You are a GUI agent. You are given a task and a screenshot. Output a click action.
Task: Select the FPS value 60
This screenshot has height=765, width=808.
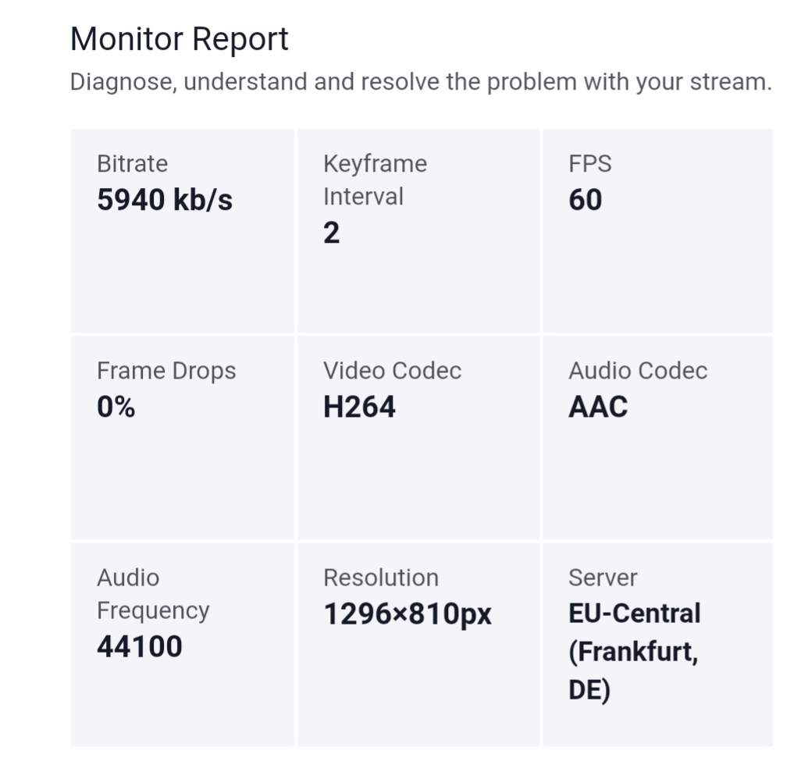[x=586, y=200]
